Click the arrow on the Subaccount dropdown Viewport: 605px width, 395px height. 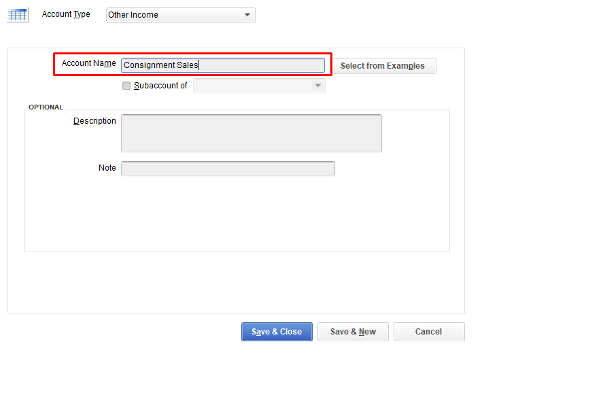tap(317, 86)
